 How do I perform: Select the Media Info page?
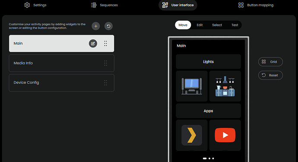click(x=62, y=63)
